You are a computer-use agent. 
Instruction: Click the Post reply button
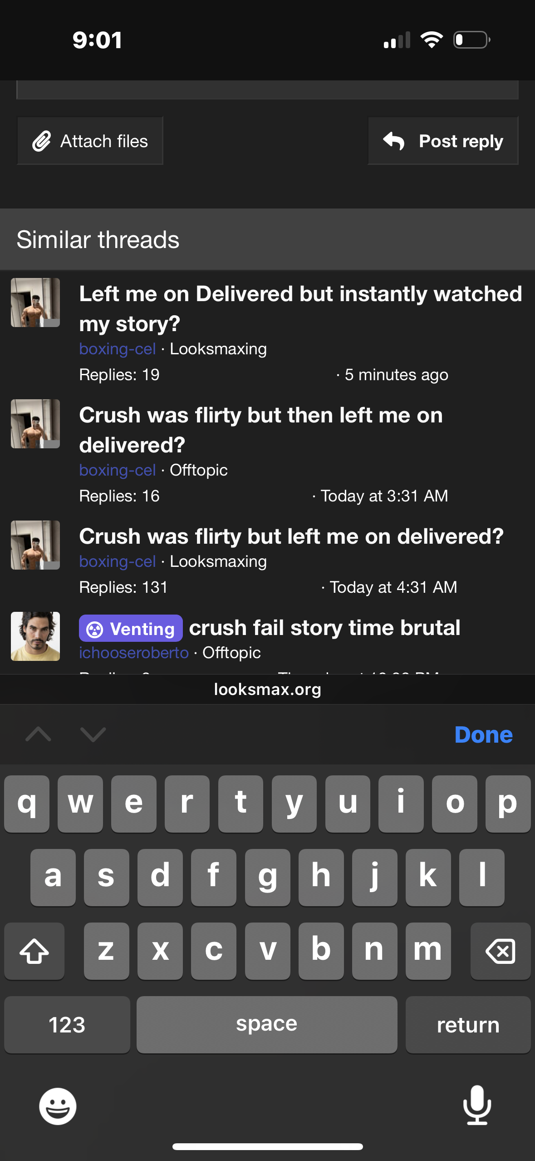tap(443, 141)
